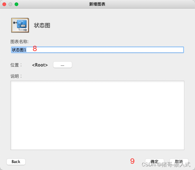Dismiss the dialog with 取消 button
Viewport: 195px width, 170px height.
pos(179,162)
